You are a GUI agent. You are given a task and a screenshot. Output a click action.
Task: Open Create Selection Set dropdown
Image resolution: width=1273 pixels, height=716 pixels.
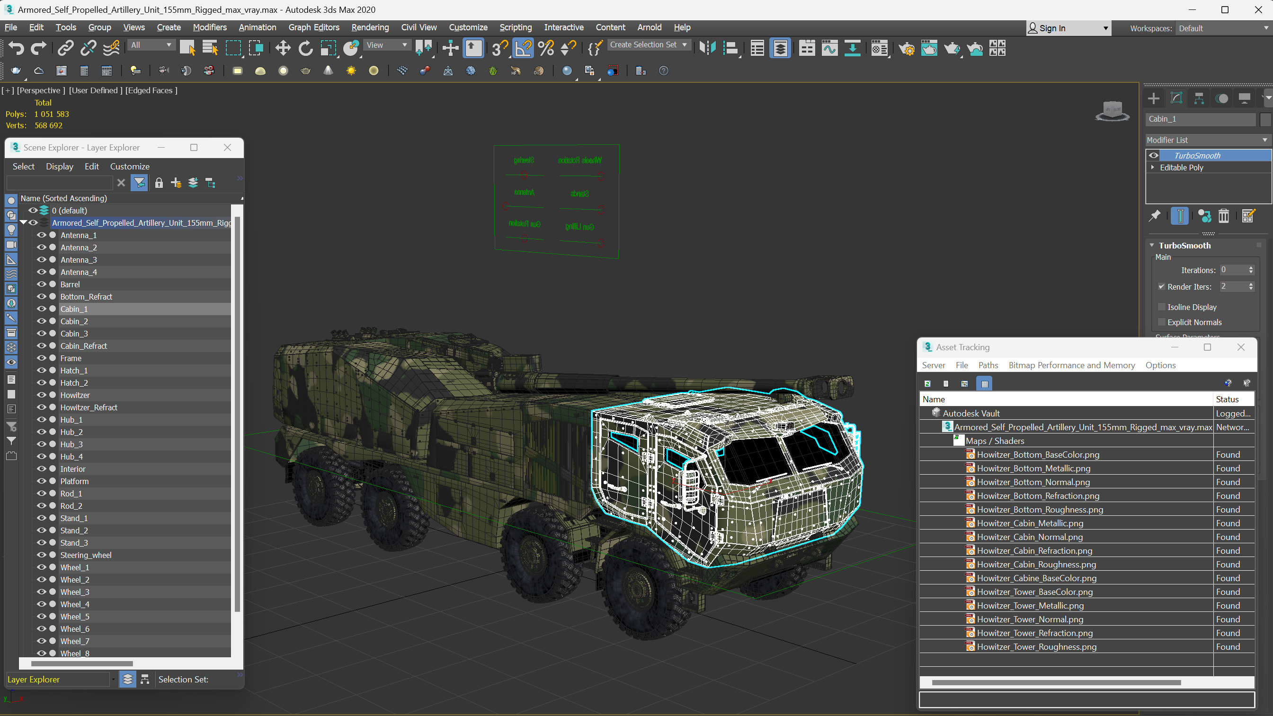click(648, 45)
